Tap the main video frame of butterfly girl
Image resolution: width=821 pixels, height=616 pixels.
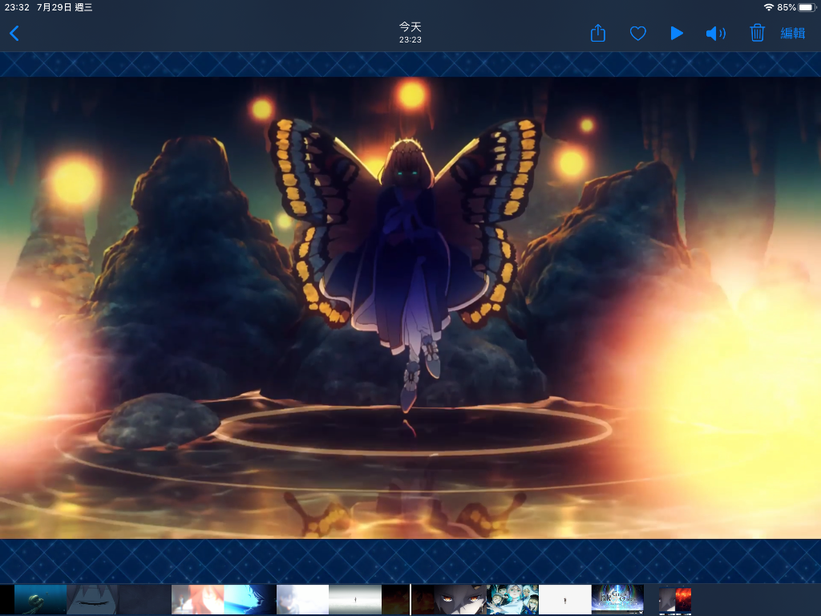point(410,308)
